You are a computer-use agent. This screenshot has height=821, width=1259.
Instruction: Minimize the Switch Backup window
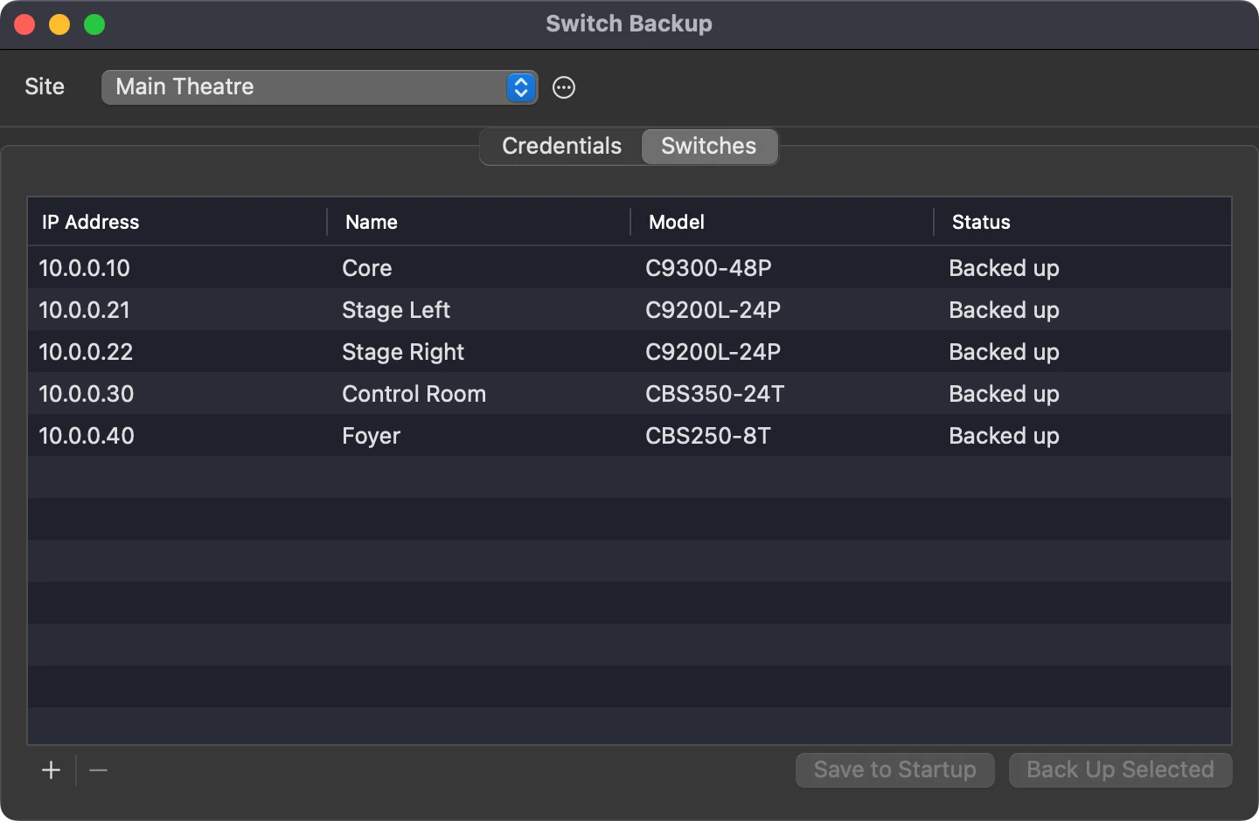pos(59,24)
